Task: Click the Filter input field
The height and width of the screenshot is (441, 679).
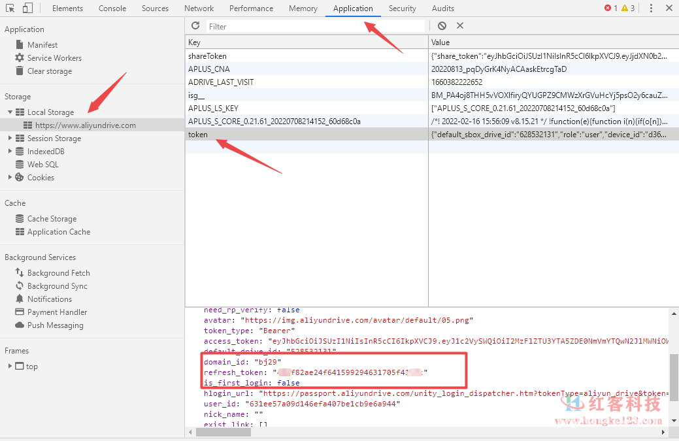Action: (315, 26)
